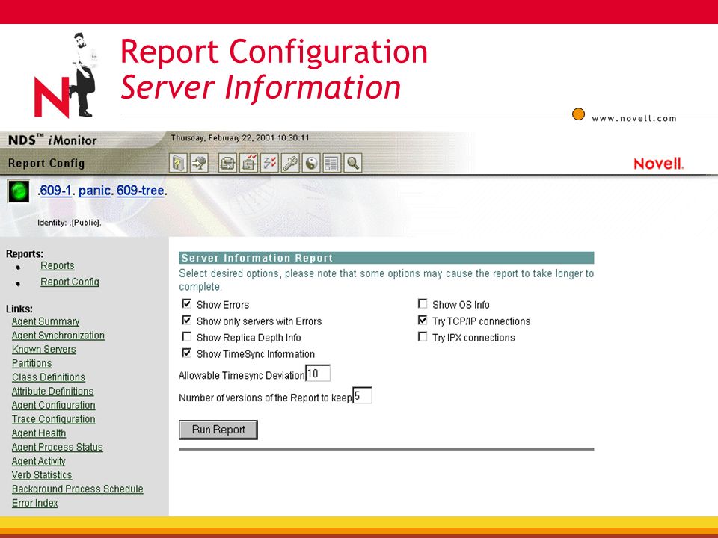Screen dimensions: 718x538
Task: Open the Agent Synchronization link
Action: click(x=58, y=336)
